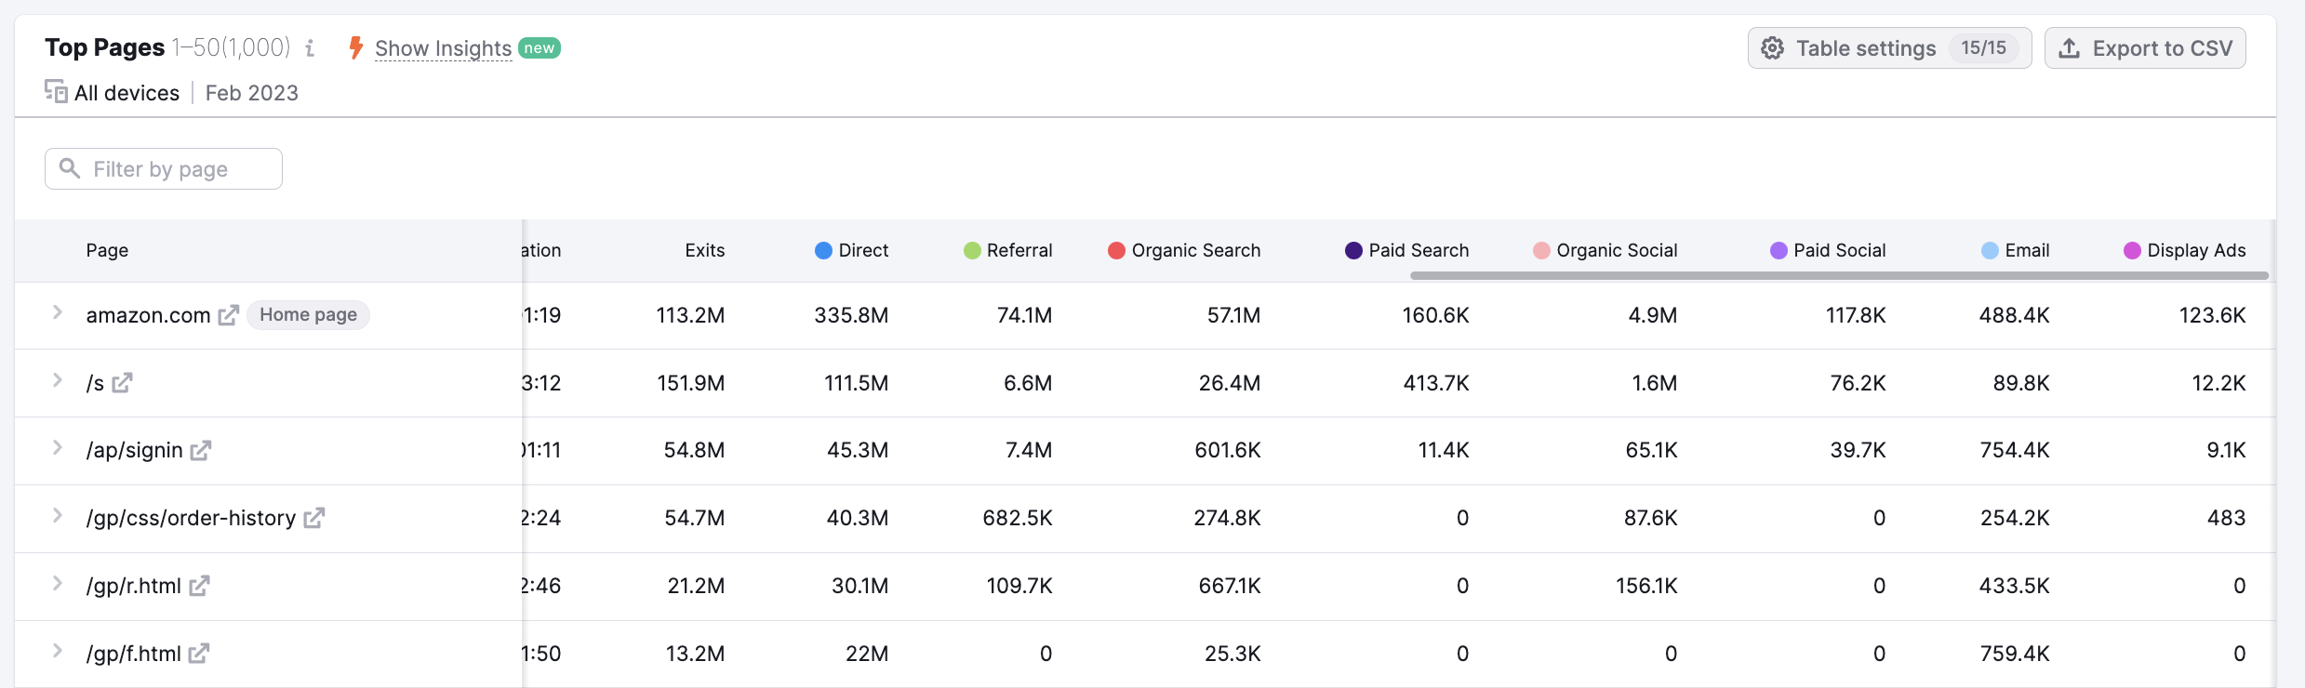Sort by Display Ads column header
Screen dimensions: 2305x688
pyautogui.click(x=2195, y=250)
